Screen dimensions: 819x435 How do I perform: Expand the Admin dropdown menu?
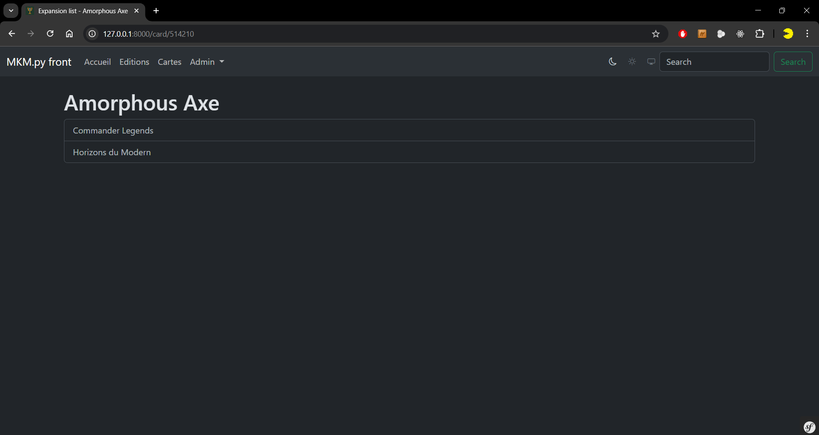pyautogui.click(x=207, y=62)
